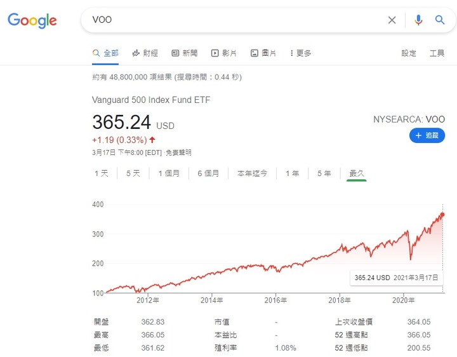The width and height of the screenshot is (457, 357).
Task: Click the 365.24 USD chart tooltip
Action: [396, 278]
